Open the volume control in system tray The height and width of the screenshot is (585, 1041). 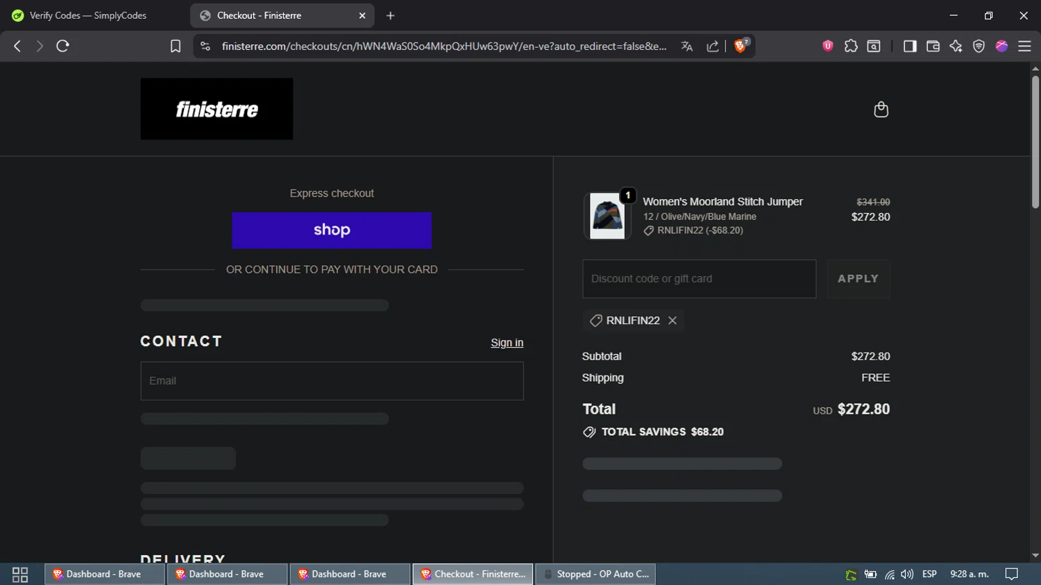pyautogui.click(x=907, y=574)
